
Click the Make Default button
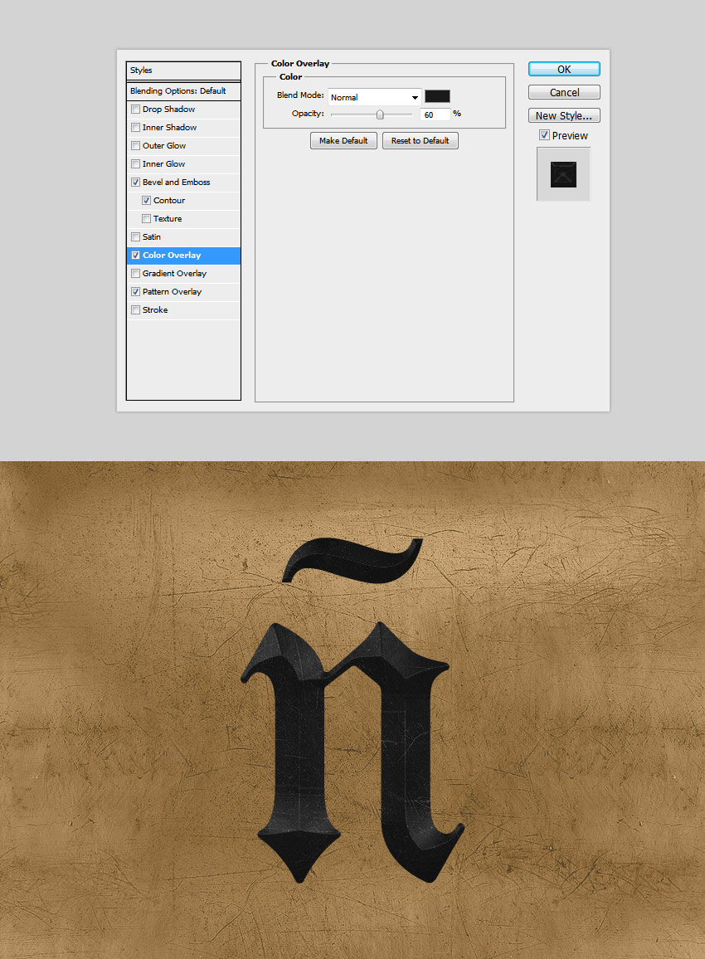tap(343, 141)
